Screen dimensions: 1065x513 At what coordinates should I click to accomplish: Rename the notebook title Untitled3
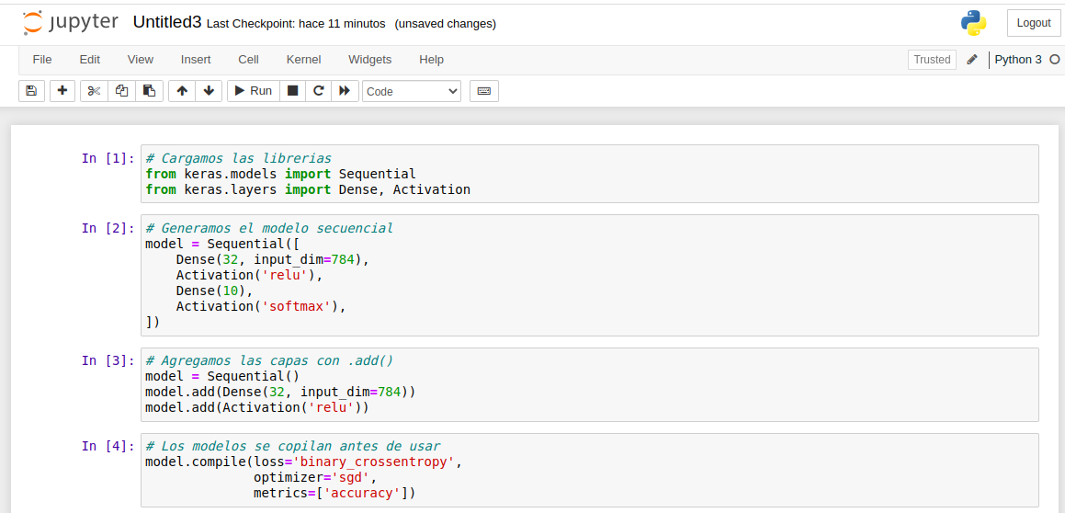click(166, 23)
